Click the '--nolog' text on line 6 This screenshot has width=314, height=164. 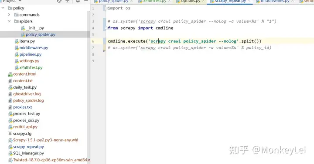(x=227, y=41)
